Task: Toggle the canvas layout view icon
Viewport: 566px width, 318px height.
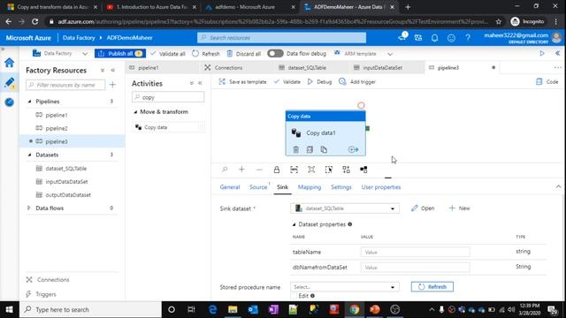Action: (x=363, y=170)
